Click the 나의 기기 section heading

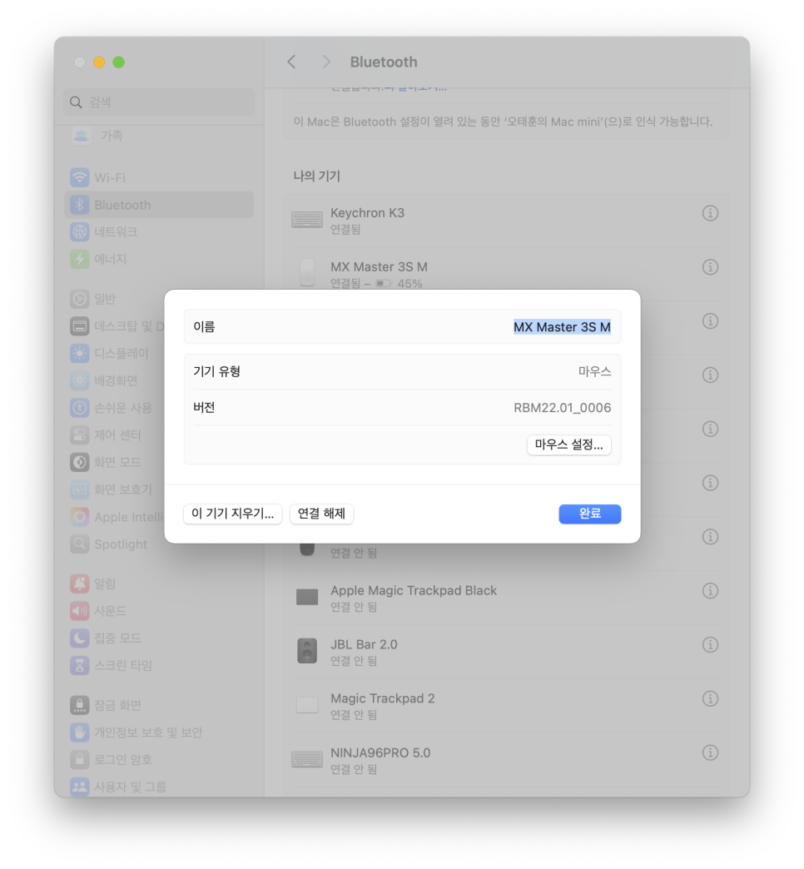[316, 176]
